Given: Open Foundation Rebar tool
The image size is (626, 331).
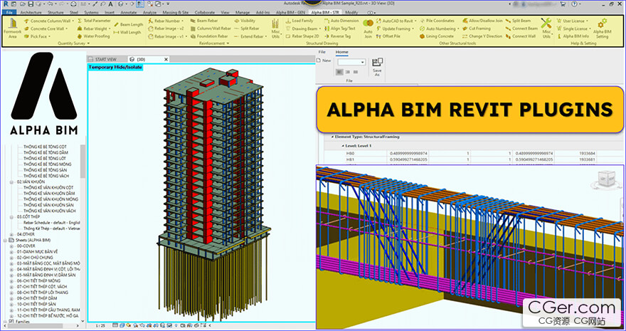Looking at the screenshot, I should (209, 36).
